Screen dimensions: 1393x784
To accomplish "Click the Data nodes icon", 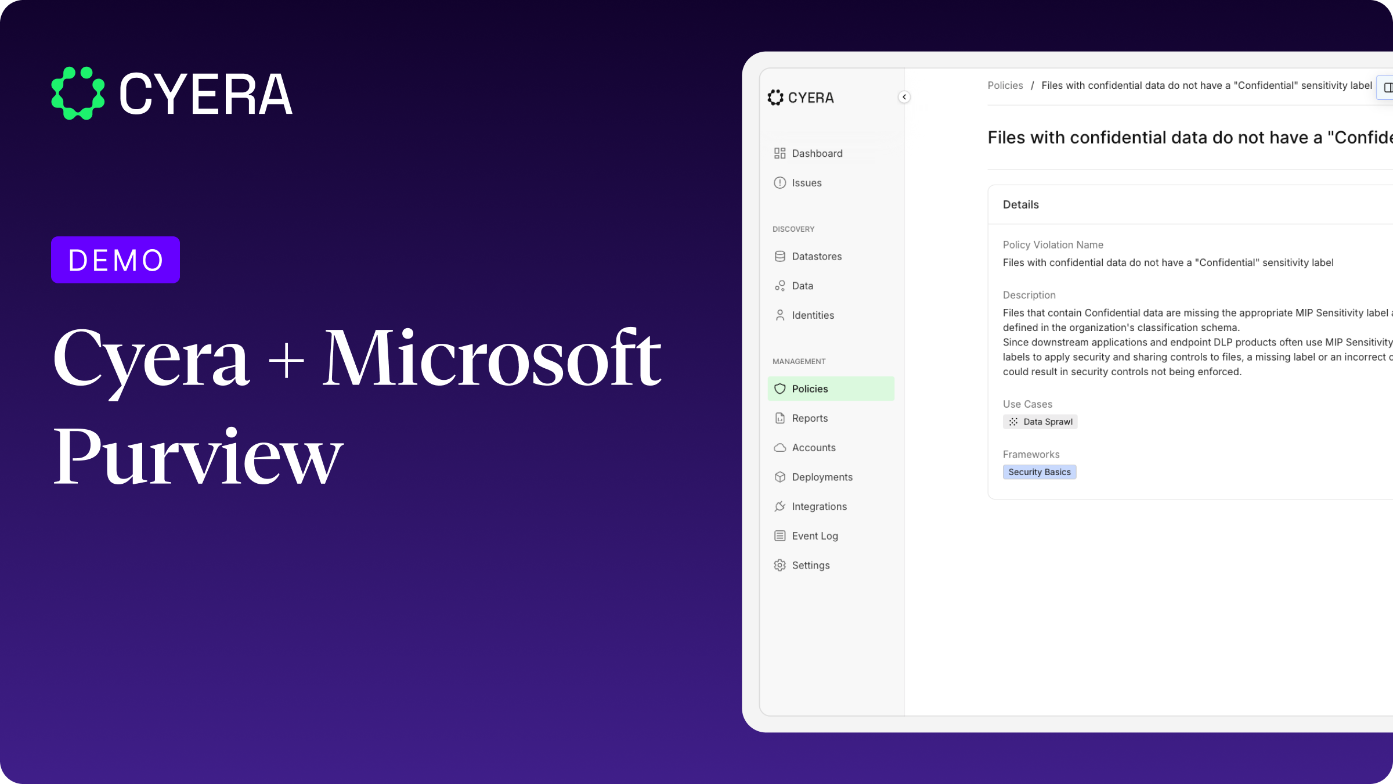I will click(779, 286).
